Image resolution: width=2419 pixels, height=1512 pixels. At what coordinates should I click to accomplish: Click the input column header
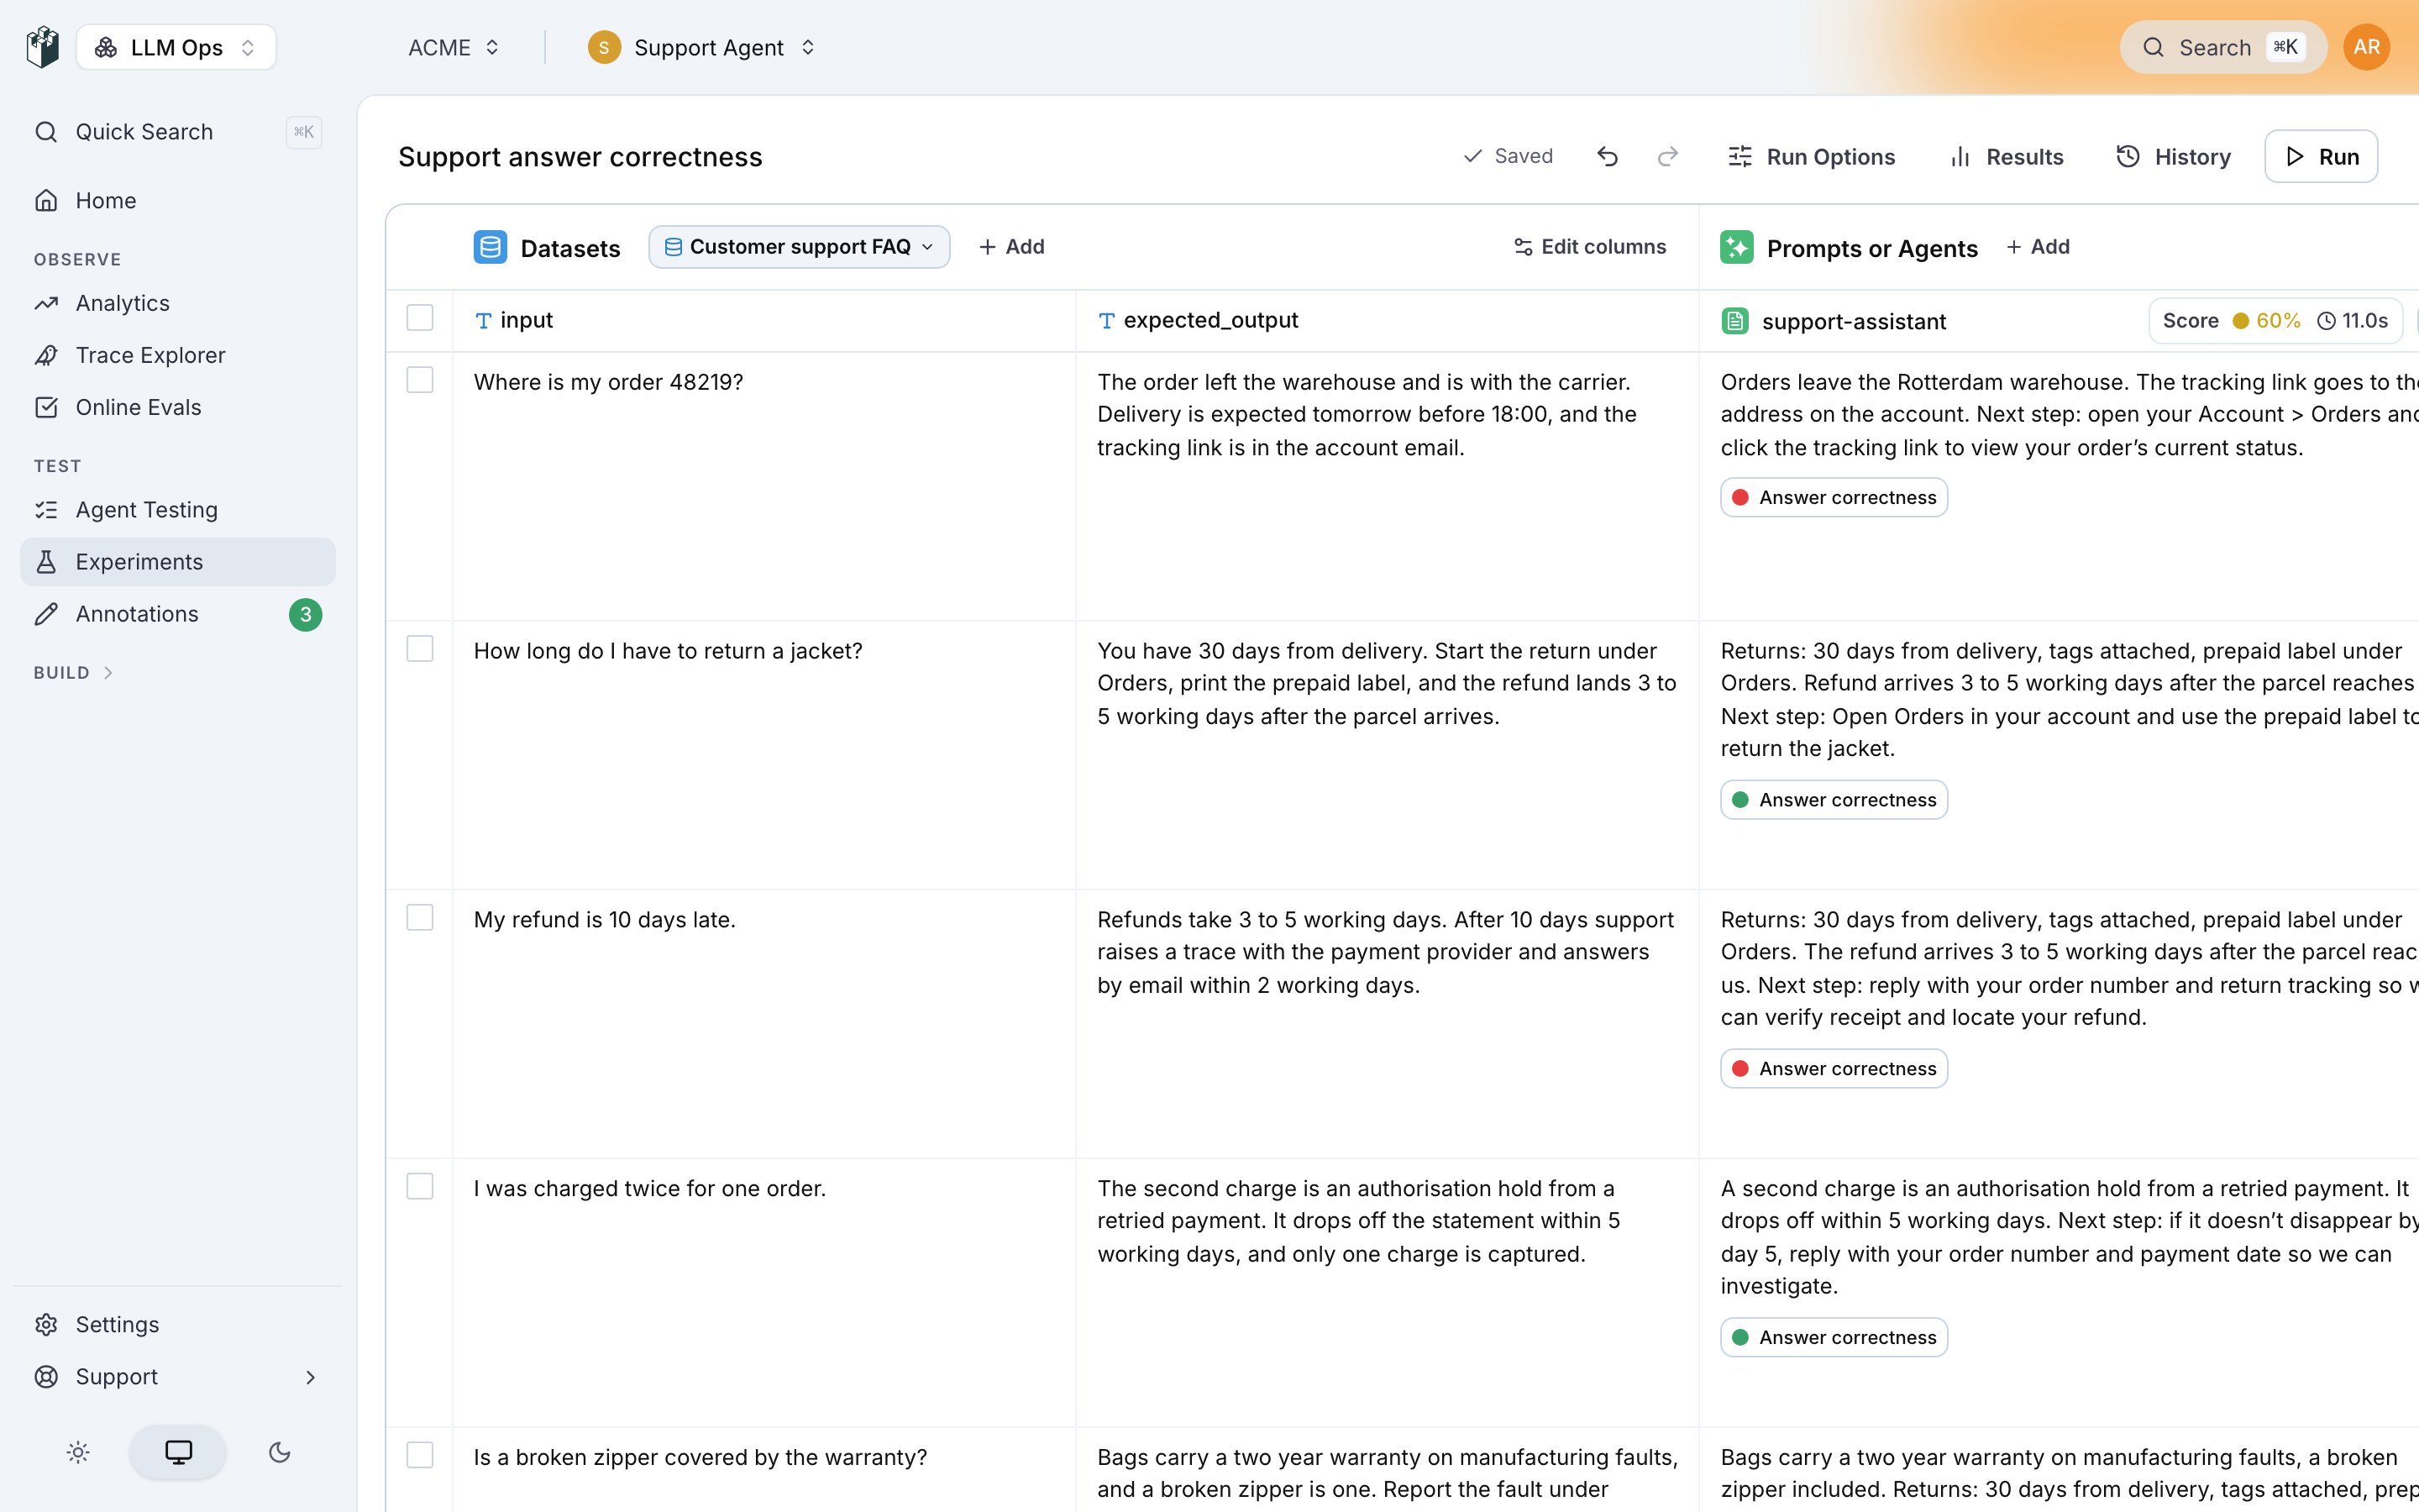[763, 321]
